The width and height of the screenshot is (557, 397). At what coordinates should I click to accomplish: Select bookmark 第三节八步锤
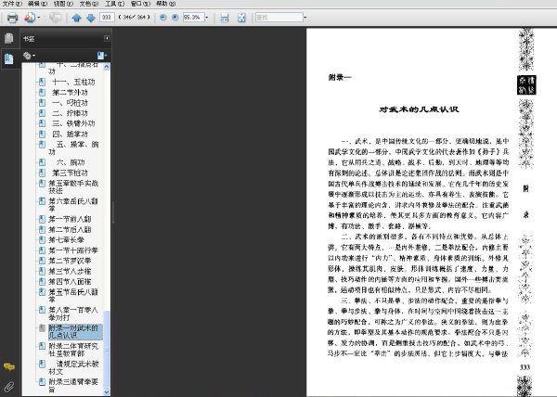[70, 271]
